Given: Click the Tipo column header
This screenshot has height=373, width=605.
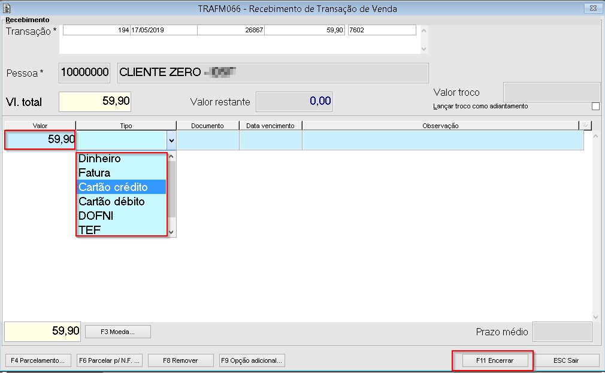Looking at the screenshot, I should (x=126, y=126).
